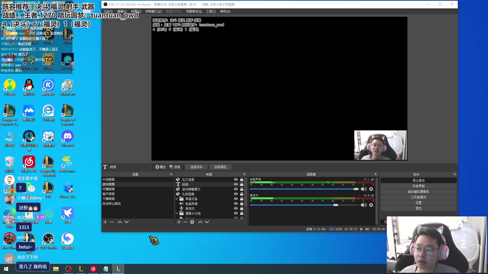Add a new scene with plus icon
Screen dimensions: 488x274
105,222
